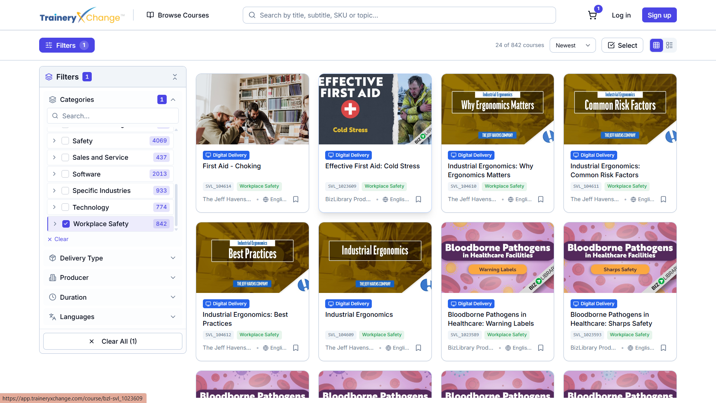Click the TraineryXChange logo
The width and height of the screenshot is (716, 403).
tap(82, 15)
